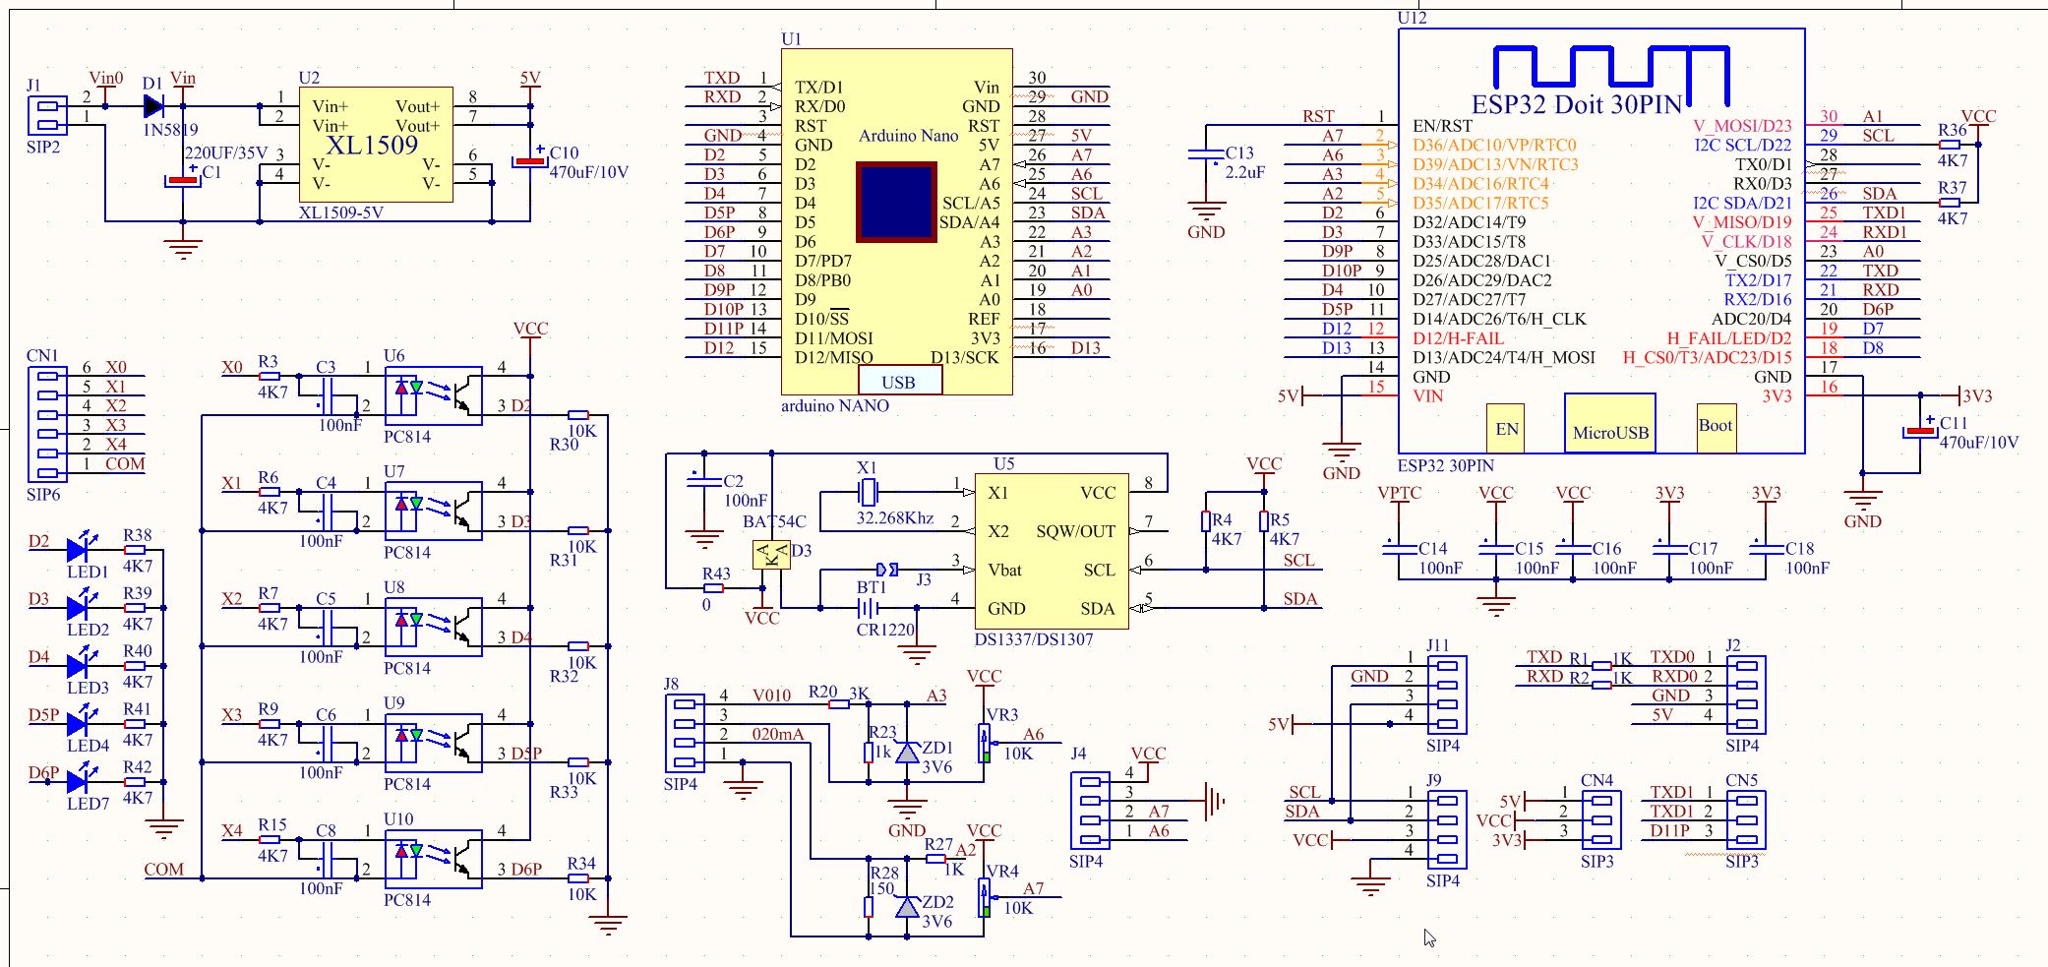Click the J11 SIP4 header
The width and height of the screenshot is (2048, 967).
click(1447, 695)
